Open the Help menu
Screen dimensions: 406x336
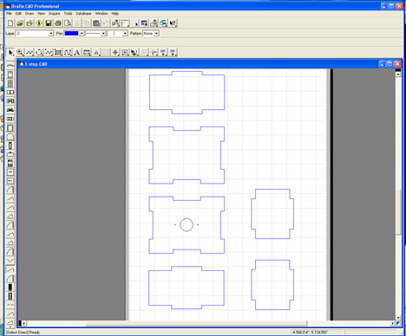[x=115, y=14]
